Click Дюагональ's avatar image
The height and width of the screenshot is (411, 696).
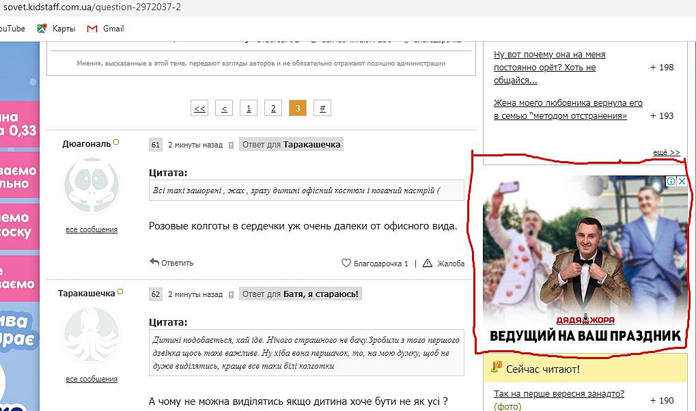pos(92,186)
